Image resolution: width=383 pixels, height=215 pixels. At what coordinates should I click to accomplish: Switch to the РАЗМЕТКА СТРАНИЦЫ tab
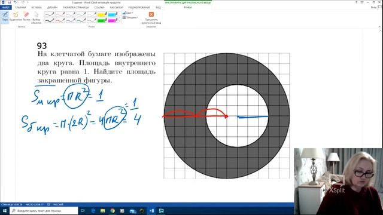click(76, 8)
